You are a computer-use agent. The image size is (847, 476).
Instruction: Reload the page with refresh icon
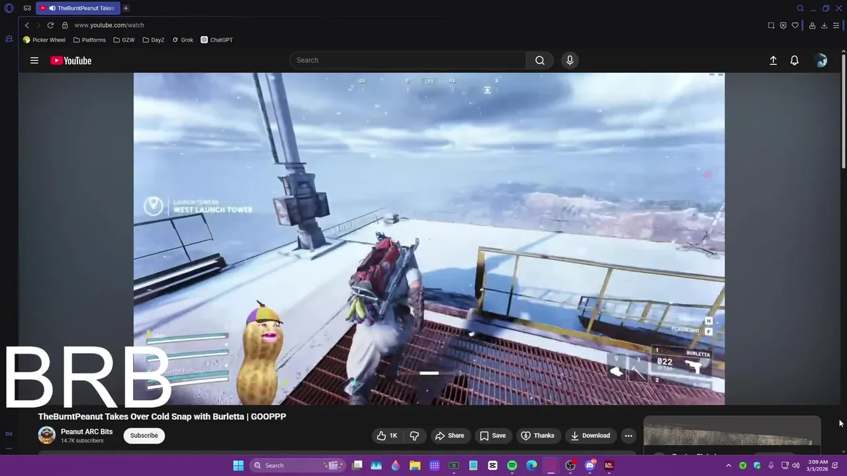point(50,25)
